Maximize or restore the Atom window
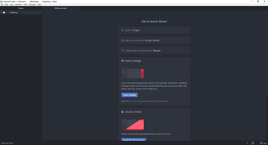This screenshot has height=145, width=268. coord(258,1)
